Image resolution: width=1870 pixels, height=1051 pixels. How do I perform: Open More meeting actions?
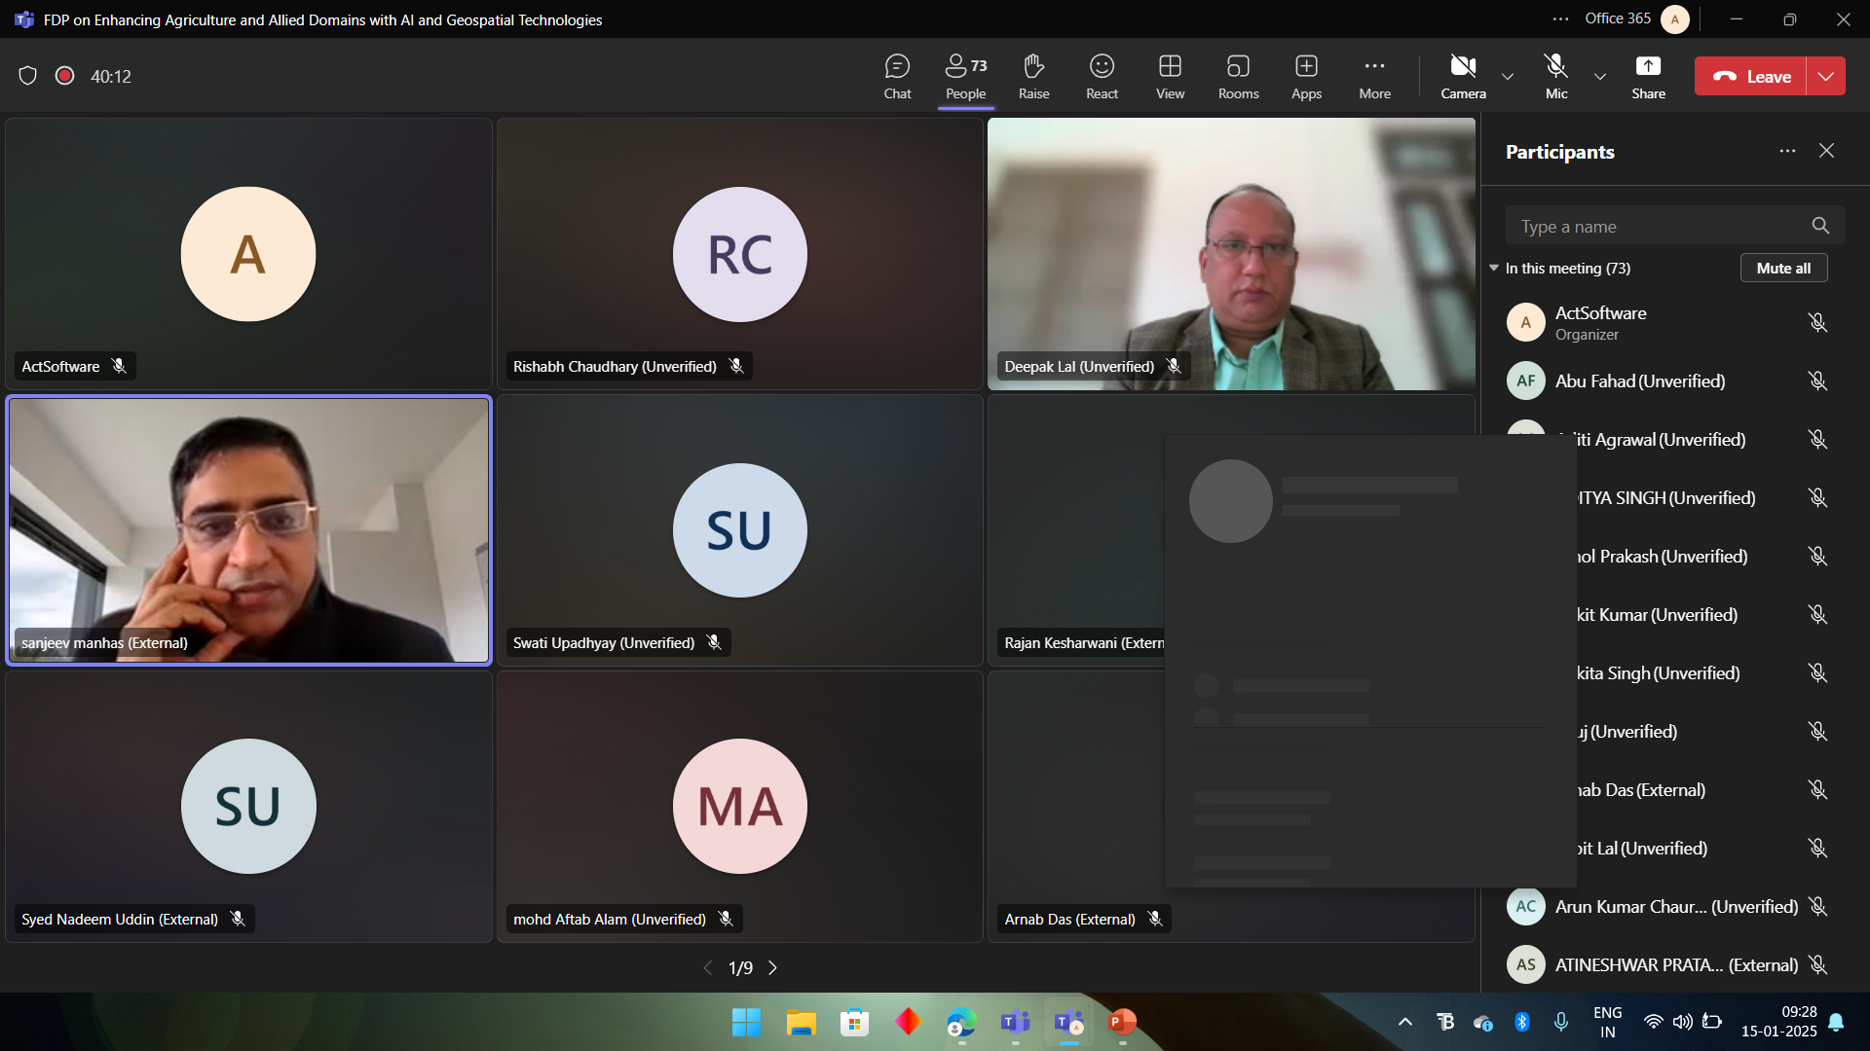tap(1374, 76)
